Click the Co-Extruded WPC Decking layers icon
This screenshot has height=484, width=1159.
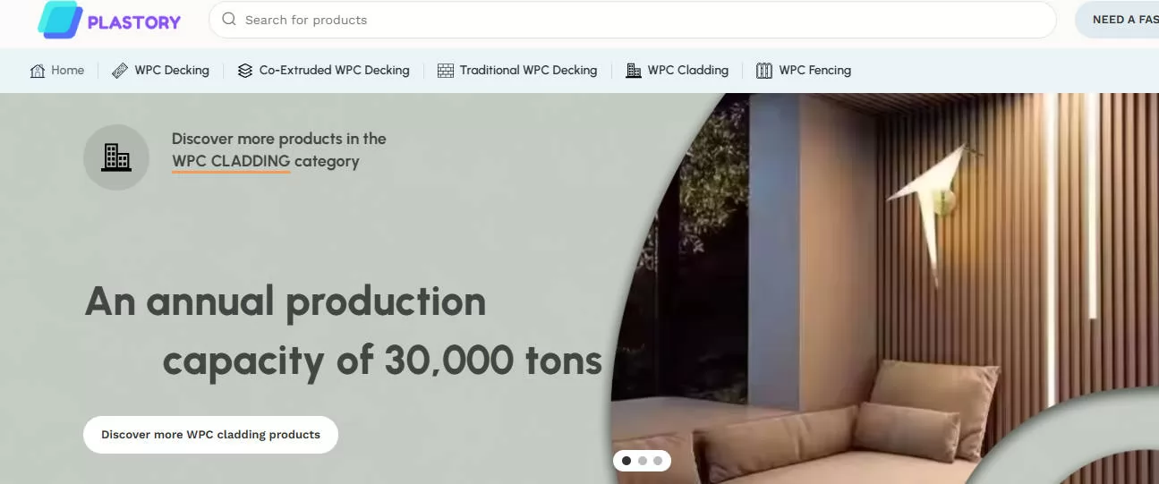pyautogui.click(x=245, y=71)
